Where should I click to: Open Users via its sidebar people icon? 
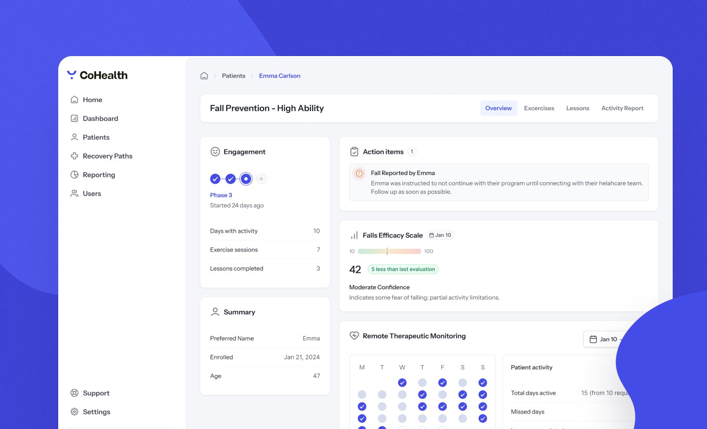(x=74, y=193)
